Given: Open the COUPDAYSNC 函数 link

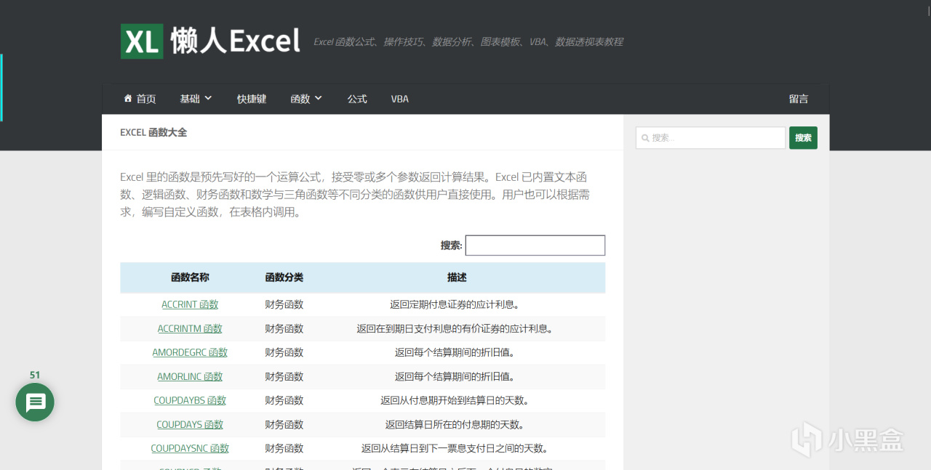Looking at the screenshot, I should [x=190, y=448].
